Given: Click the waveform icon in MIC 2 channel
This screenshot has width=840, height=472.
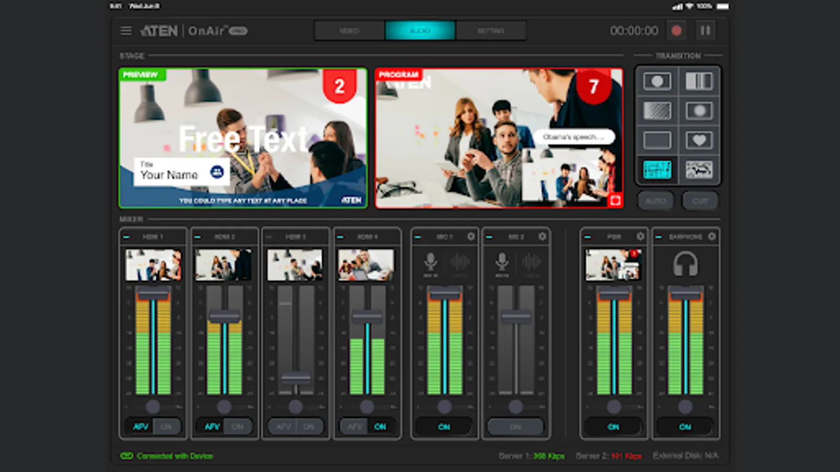Looking at the screenshot, I should pyautogui.click(x=531, y=262).
